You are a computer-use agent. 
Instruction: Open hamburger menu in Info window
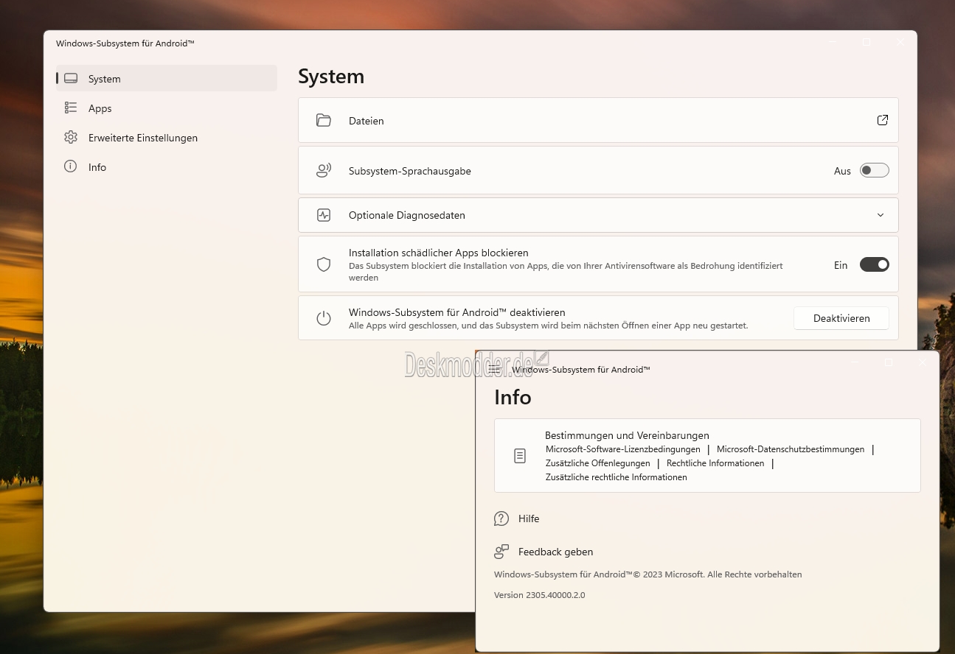coord(495,369)
